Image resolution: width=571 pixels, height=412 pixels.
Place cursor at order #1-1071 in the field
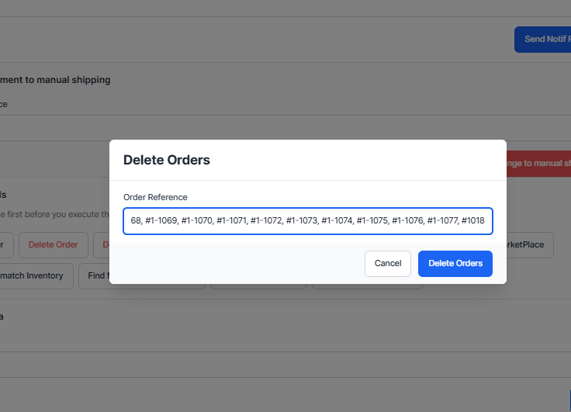[231, 221]
